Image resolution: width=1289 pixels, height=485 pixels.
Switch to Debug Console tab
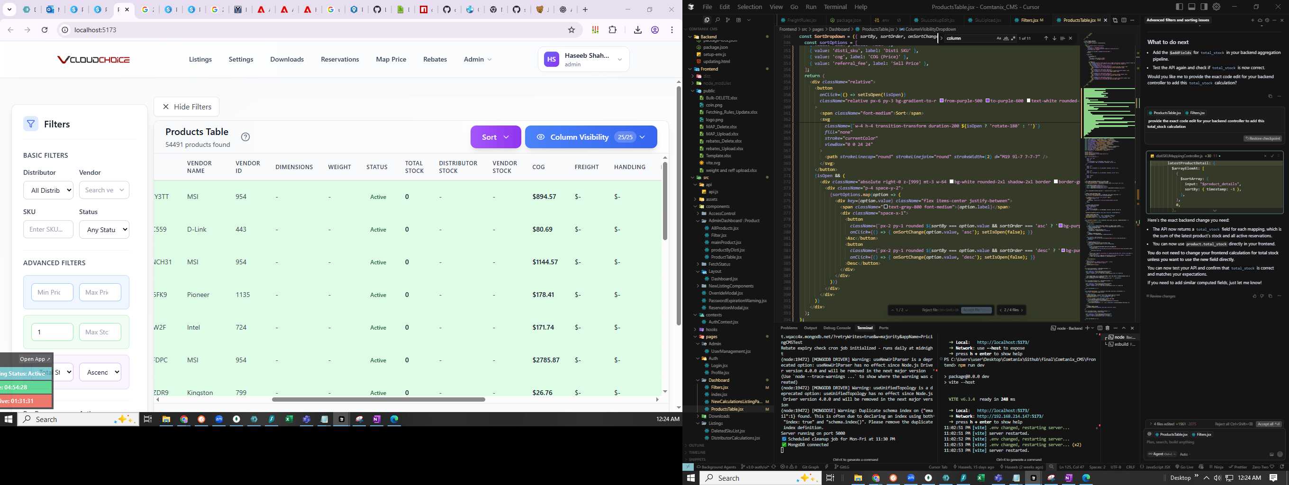pyautogui.click(x=836, y=328)
